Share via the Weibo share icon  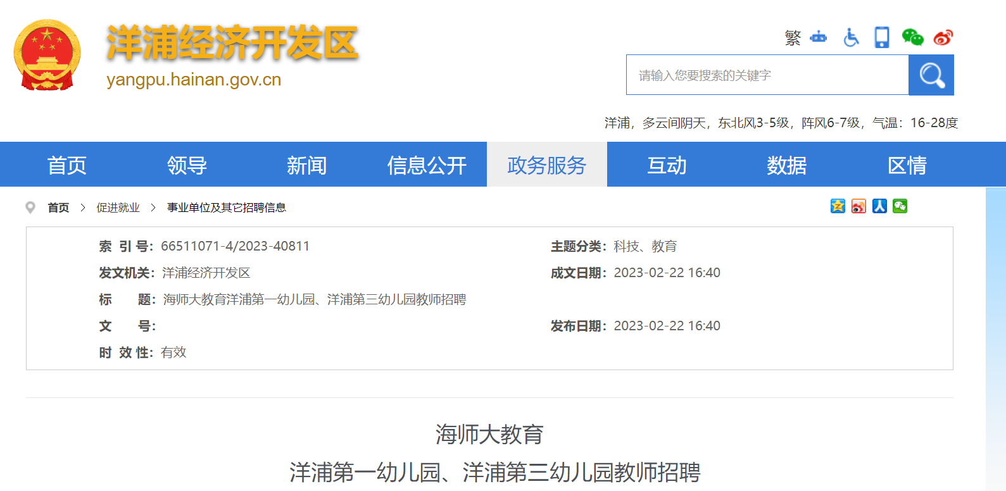click(858, 206)
